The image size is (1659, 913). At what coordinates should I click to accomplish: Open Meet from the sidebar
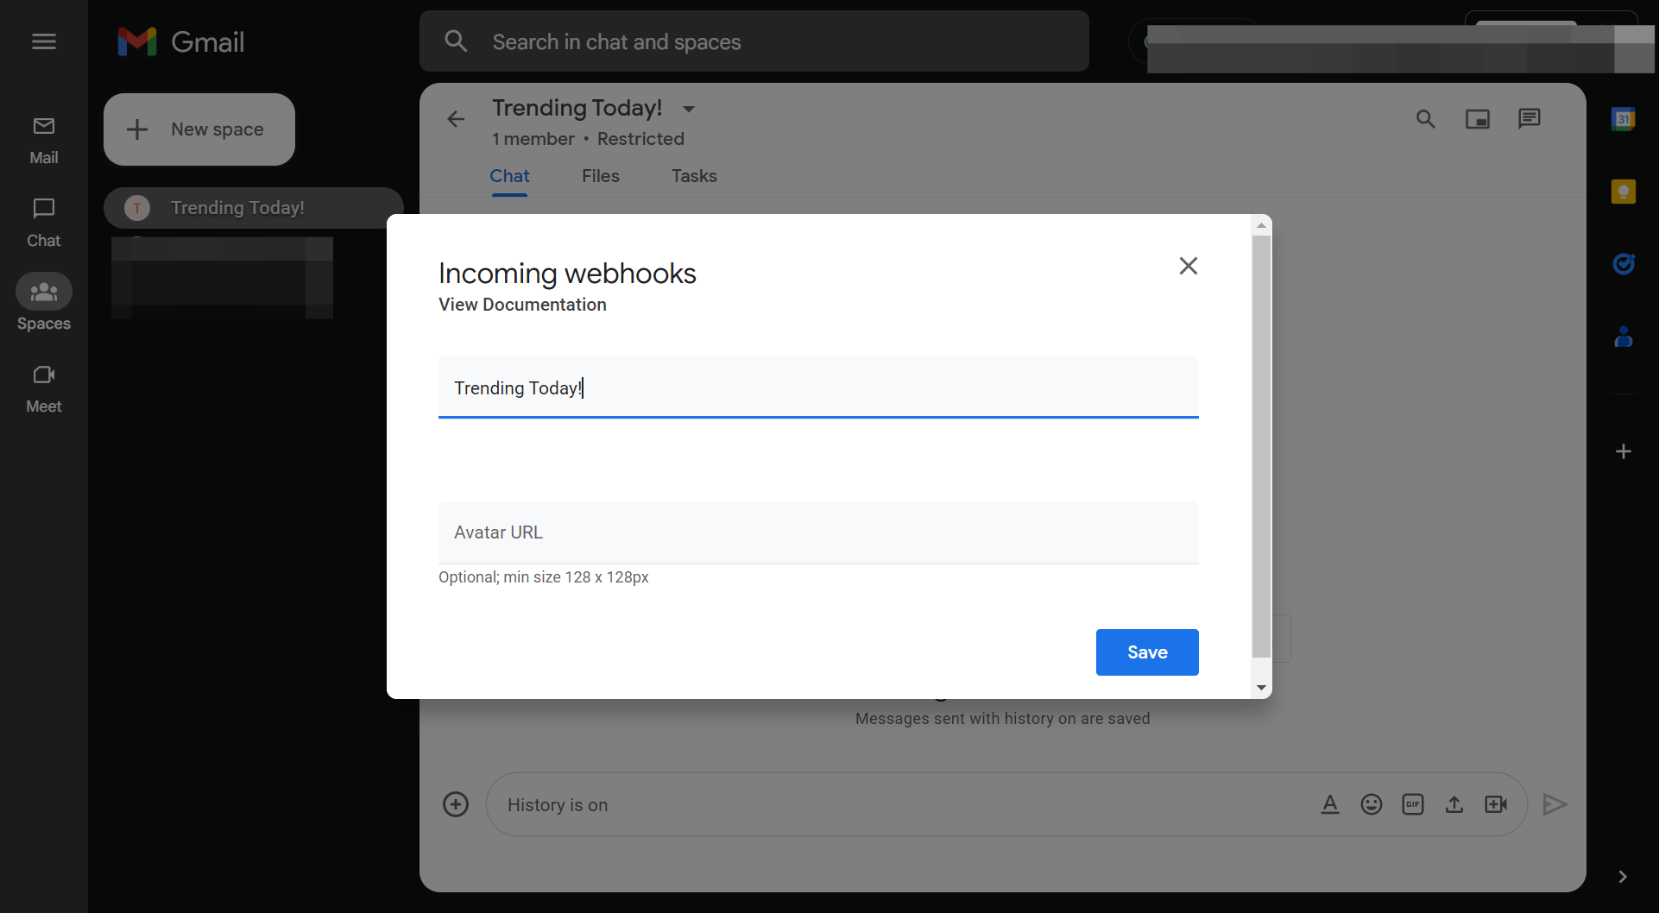[x=44, y=388]
